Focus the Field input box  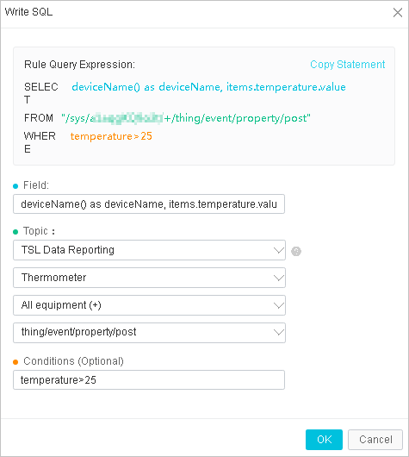149,204
